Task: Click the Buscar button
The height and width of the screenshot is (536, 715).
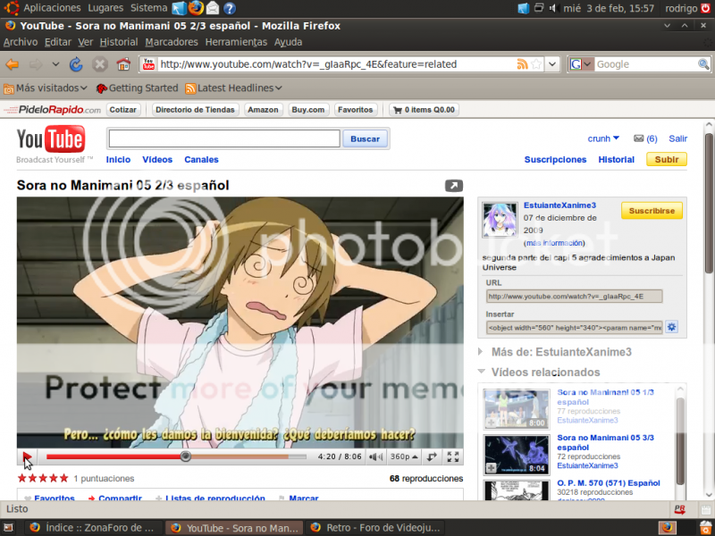Action: 365,139
